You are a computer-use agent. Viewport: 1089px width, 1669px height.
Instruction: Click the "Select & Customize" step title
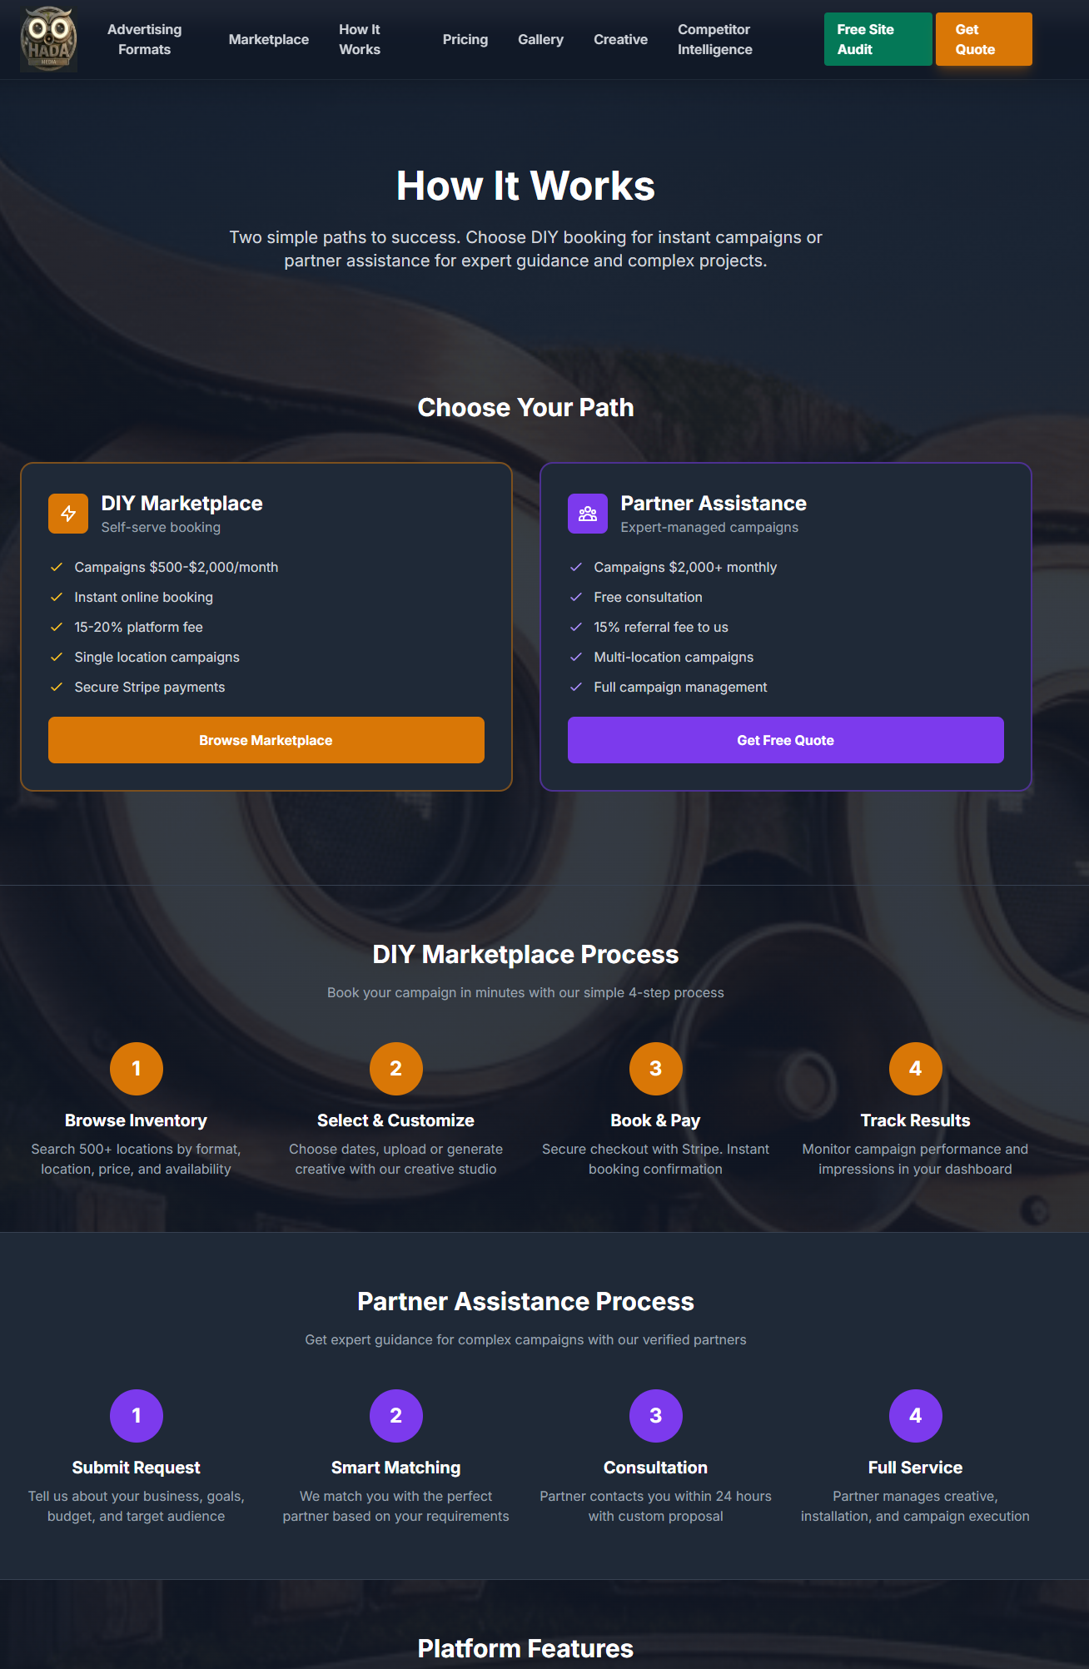click(396, 1121)
